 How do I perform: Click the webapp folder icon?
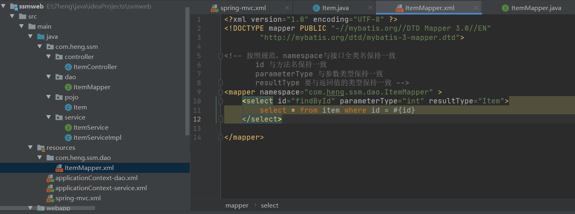point(41,208)
